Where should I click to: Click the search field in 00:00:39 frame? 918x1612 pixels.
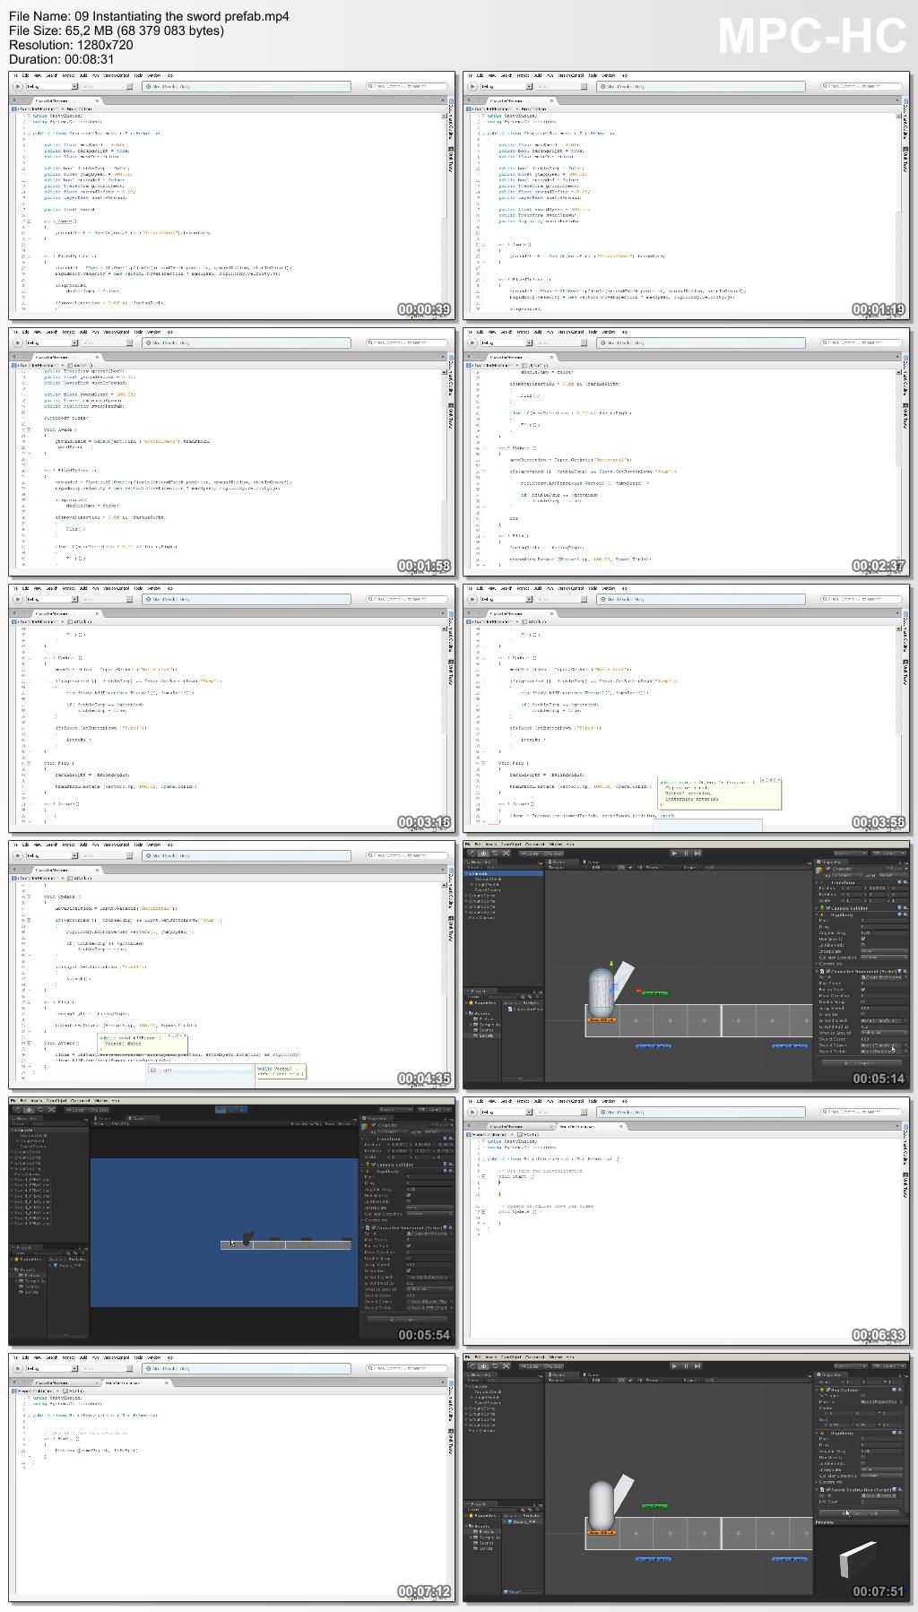[x=406, y=86]
